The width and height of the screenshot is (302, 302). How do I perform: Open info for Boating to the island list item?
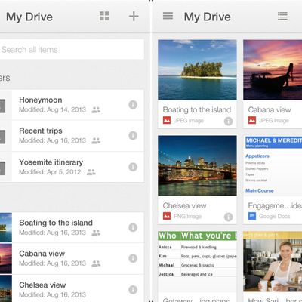coord(133,227)
